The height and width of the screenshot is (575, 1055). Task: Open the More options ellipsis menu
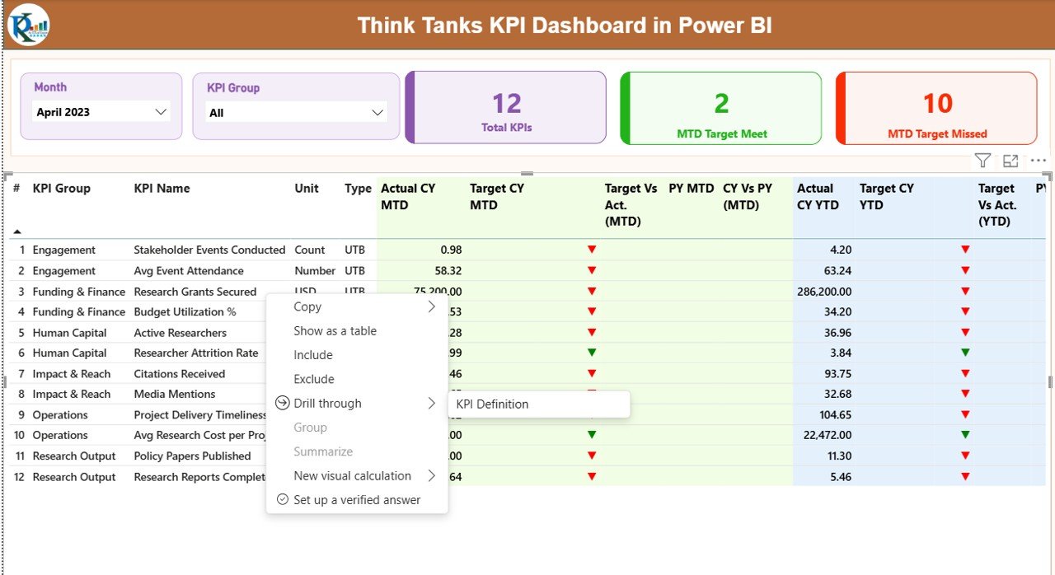(1038, 161)
